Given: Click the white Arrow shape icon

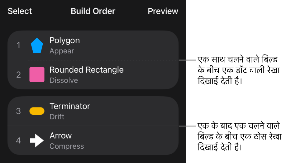Looking at the screenshot, I should point(37,141).
